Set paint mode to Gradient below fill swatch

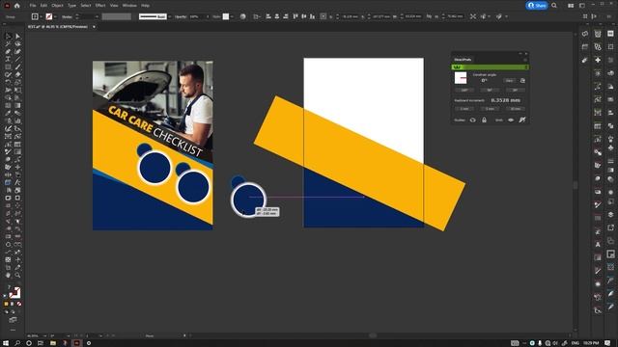pos(13,304)
